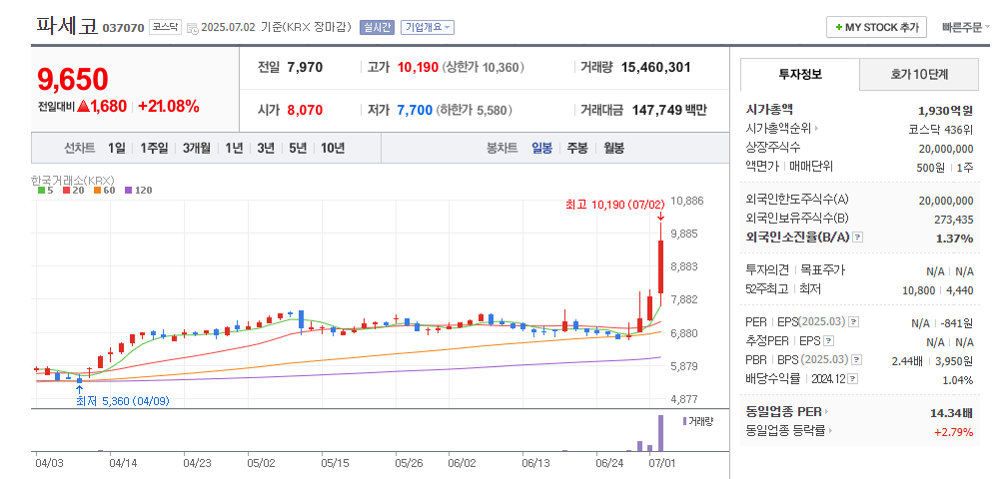The image size is (1002, 479).
Task: Open the 시가총액순위 link
Action: click(781, 129)
